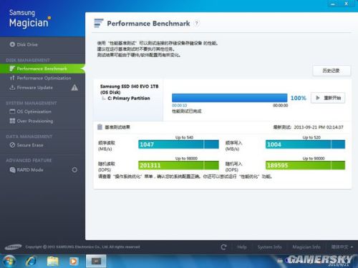Click the sequential read 1047 result bar
Screen dimensions: 358x268
pos(178,144)
